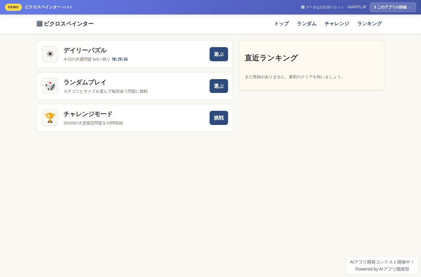Click the yellow DEMO badge

13,7
